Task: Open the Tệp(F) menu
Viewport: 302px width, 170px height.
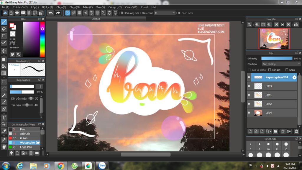Action: coord(5,7)
